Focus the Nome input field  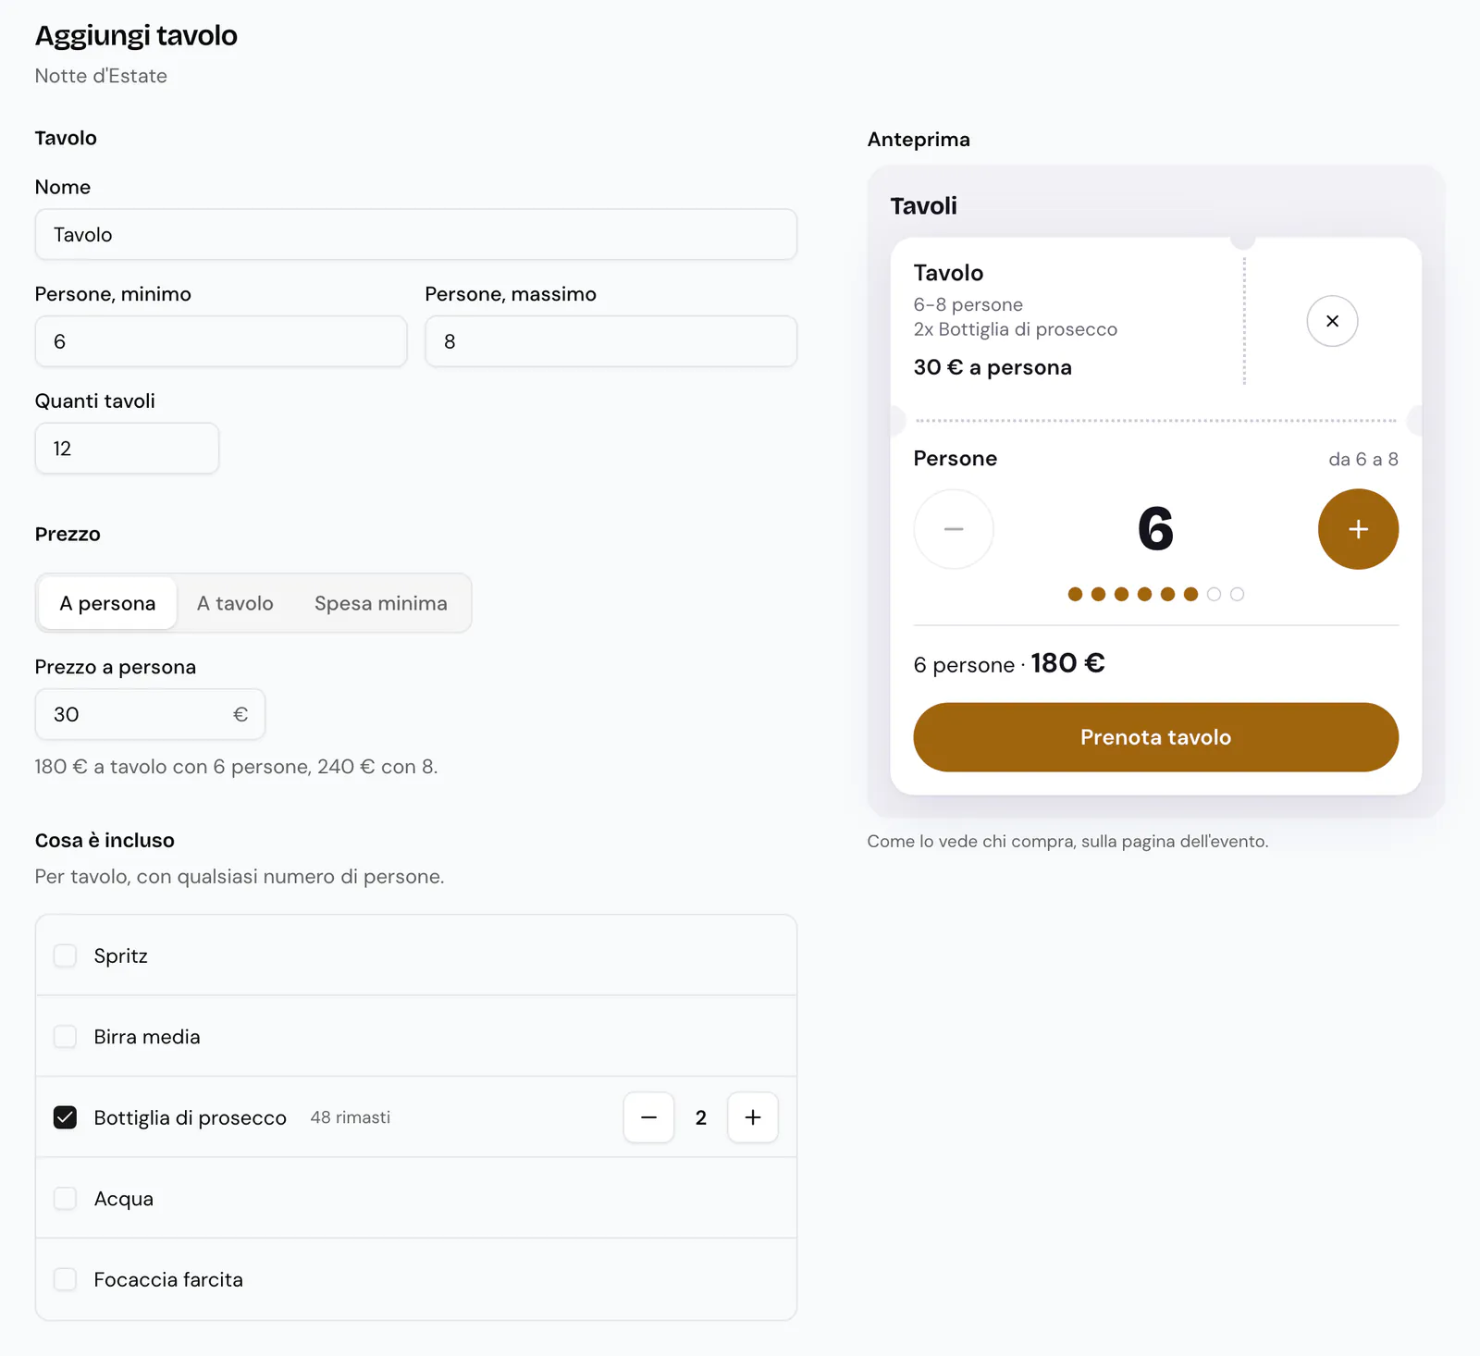pos(415,234)
